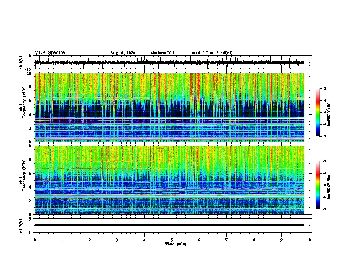Click the ch.1 frequency spectrogram panel
The image size is (348, 269).
(x=170, y=107)
